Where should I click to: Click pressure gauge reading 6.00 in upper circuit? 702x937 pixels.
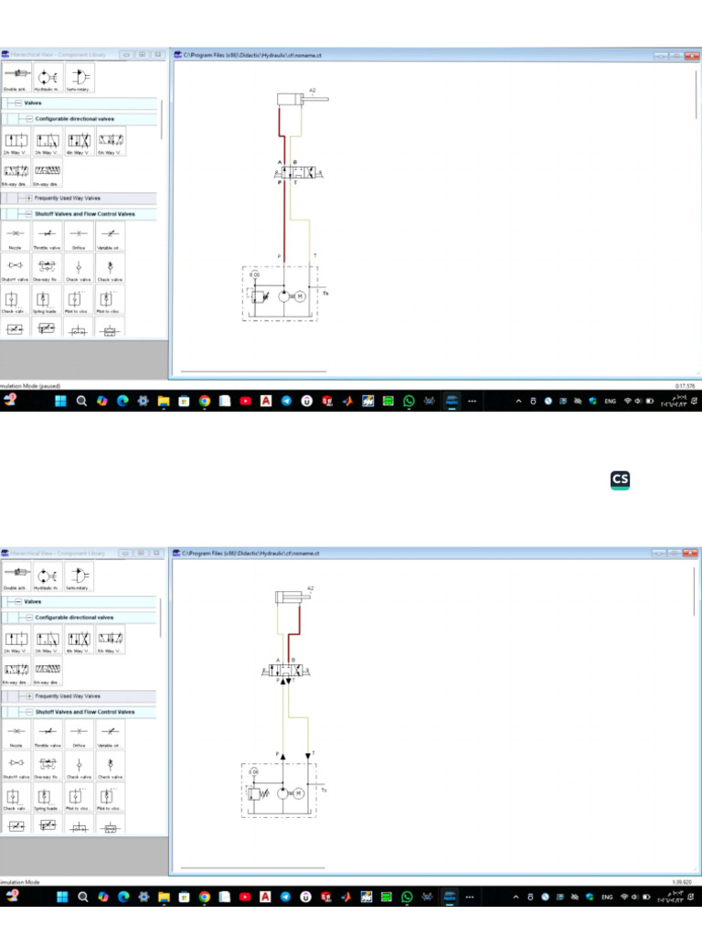tap(254, 275)
